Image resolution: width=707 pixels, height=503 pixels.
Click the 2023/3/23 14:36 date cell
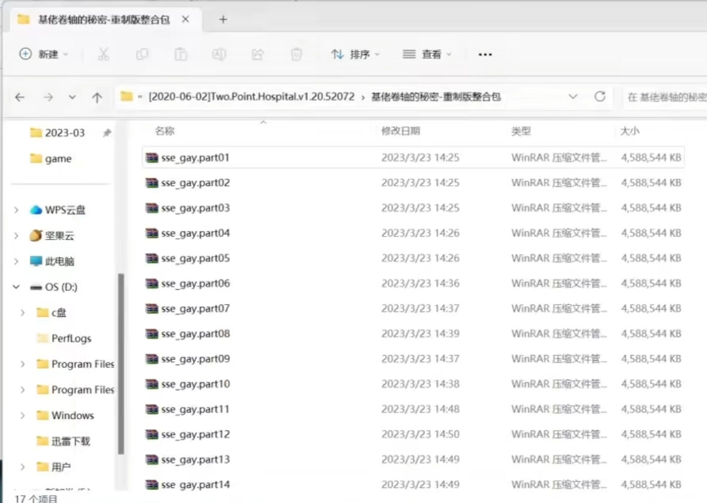pos(420,283)
